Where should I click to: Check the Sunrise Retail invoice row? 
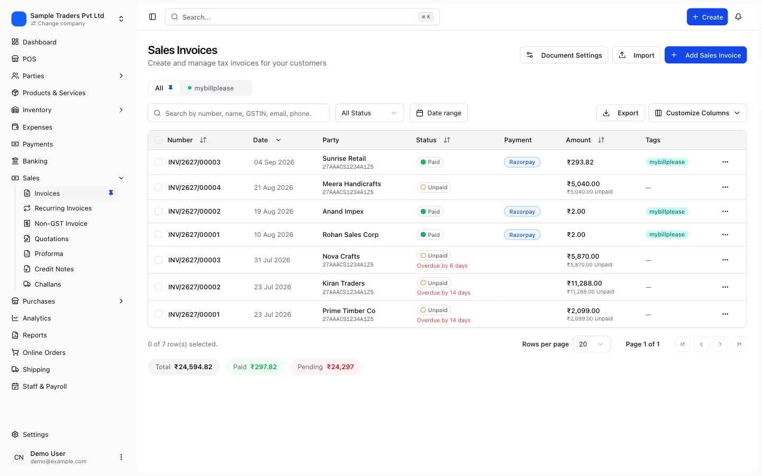pos(158,162)
